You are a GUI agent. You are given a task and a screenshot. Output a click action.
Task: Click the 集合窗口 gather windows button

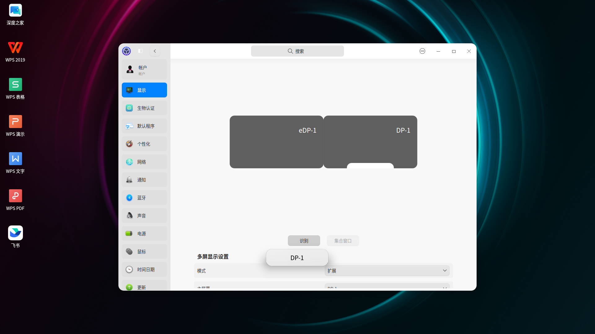click(x=343, y=241)
